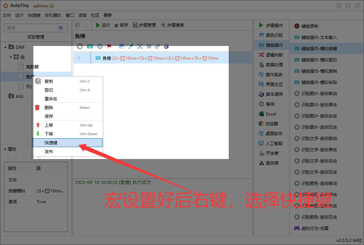Click the eyedropper color picker icon
The width and height of the screenshot is (364, 245).
[131, 46]
